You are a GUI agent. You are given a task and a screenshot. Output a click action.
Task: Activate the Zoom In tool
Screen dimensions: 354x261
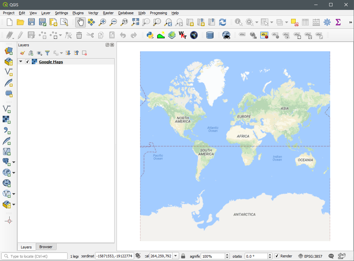coord(102,22)
